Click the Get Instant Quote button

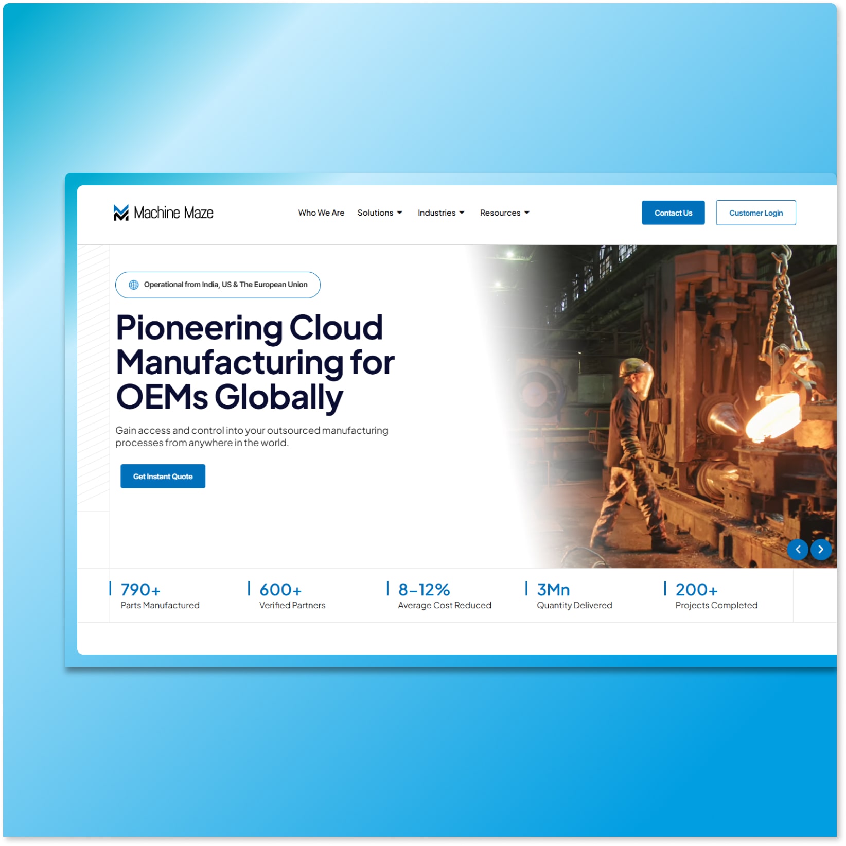163,477
